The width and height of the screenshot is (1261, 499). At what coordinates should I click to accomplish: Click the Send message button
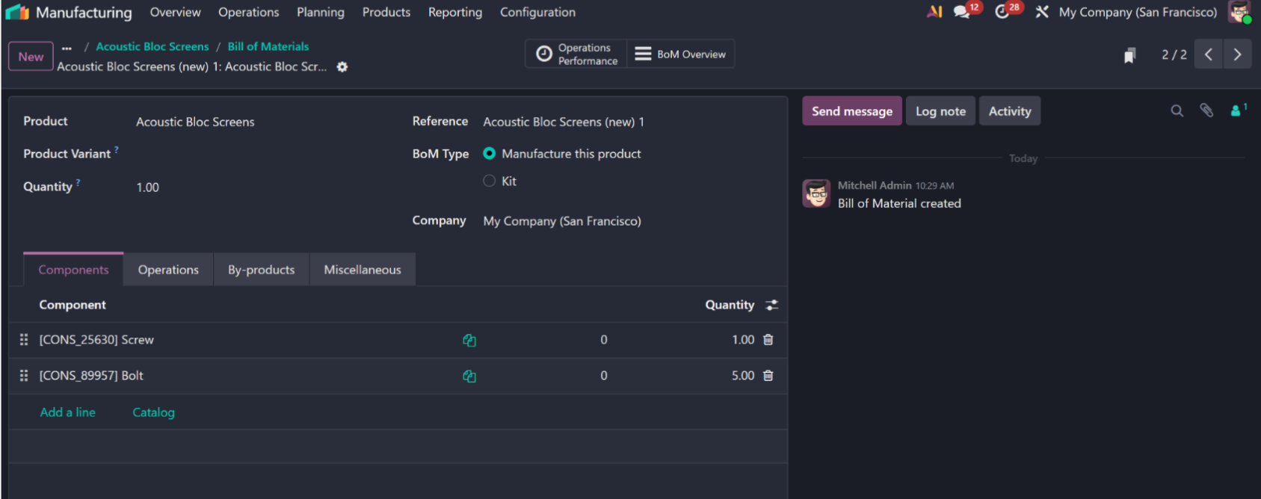point(852,111)
